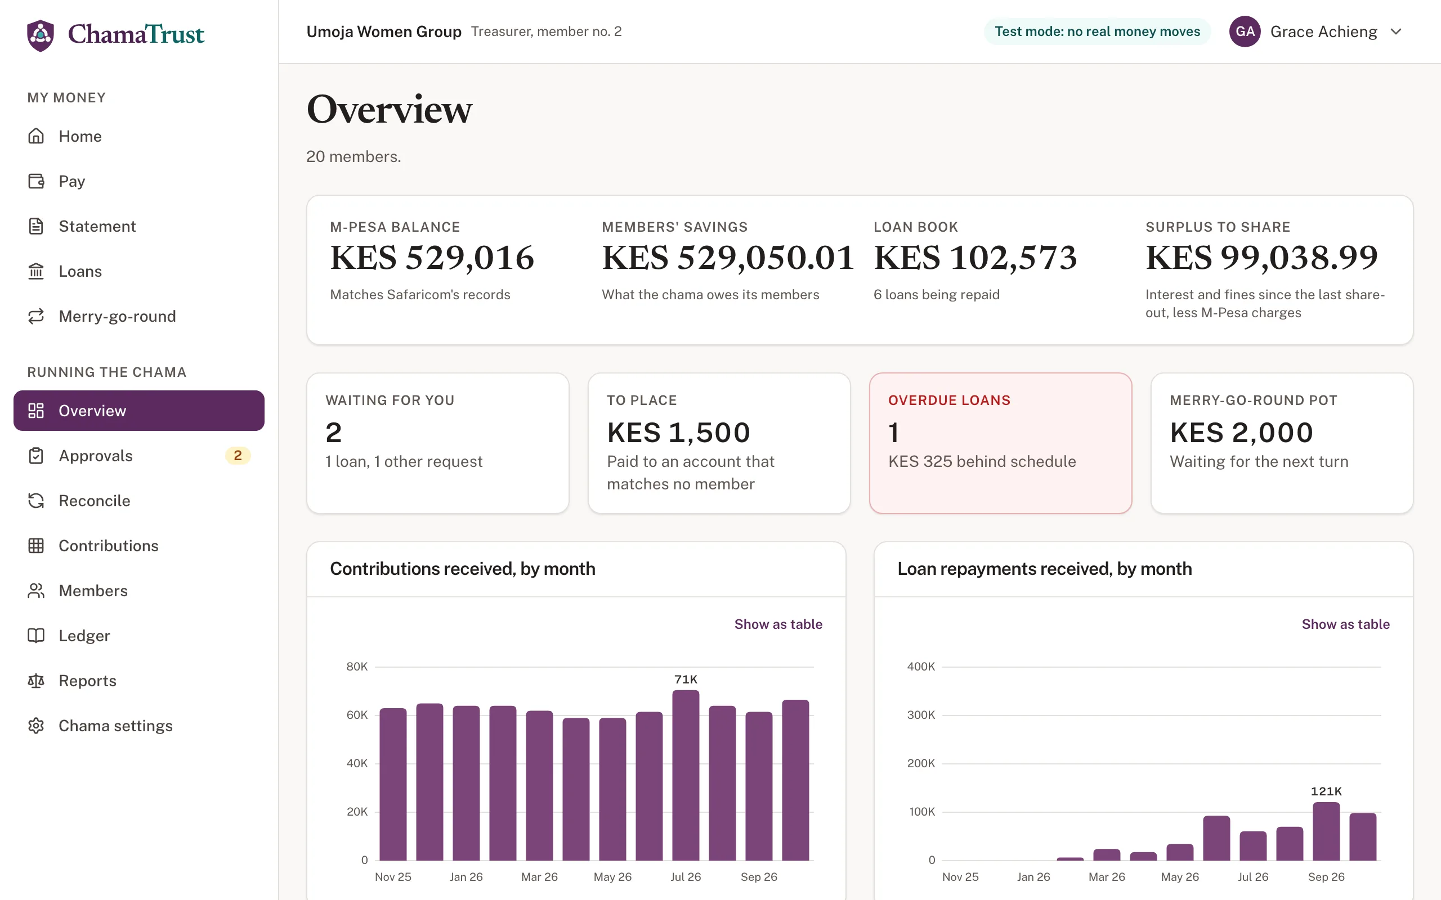Open the Statement page

tap(138, 226)
